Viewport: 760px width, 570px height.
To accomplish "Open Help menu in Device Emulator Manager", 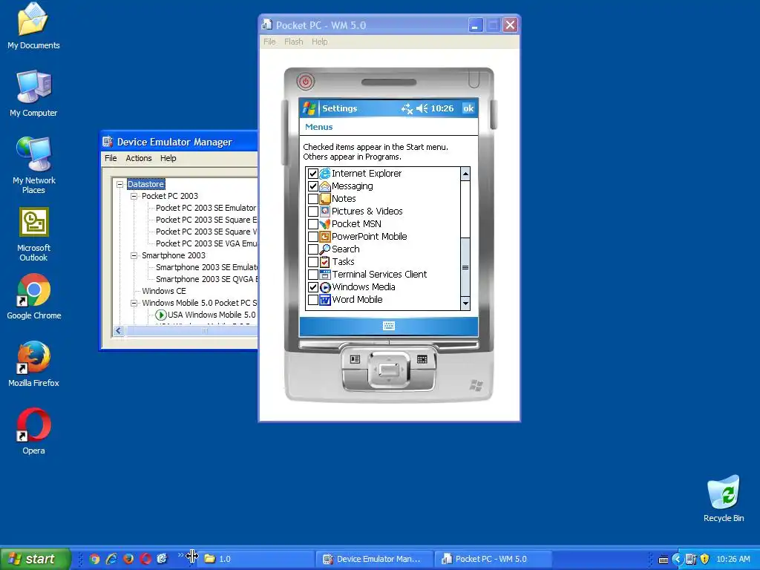I will pyautogui.click(x=168, y=158).
